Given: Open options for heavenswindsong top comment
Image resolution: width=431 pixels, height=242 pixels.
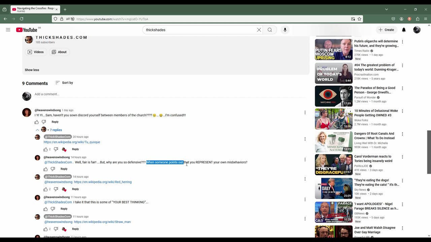Looking at the screenshot, I should 305,113.
